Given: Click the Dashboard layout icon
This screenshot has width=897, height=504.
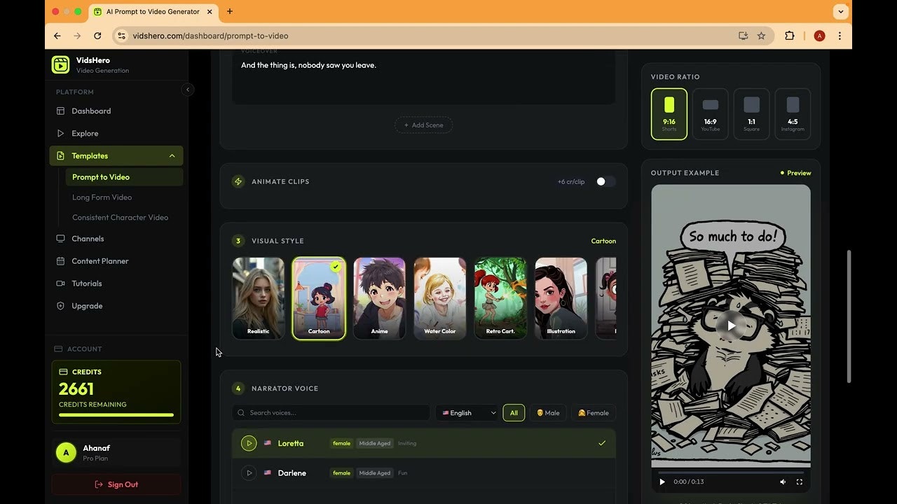Looking at the screenshot, I should point(60,111).
